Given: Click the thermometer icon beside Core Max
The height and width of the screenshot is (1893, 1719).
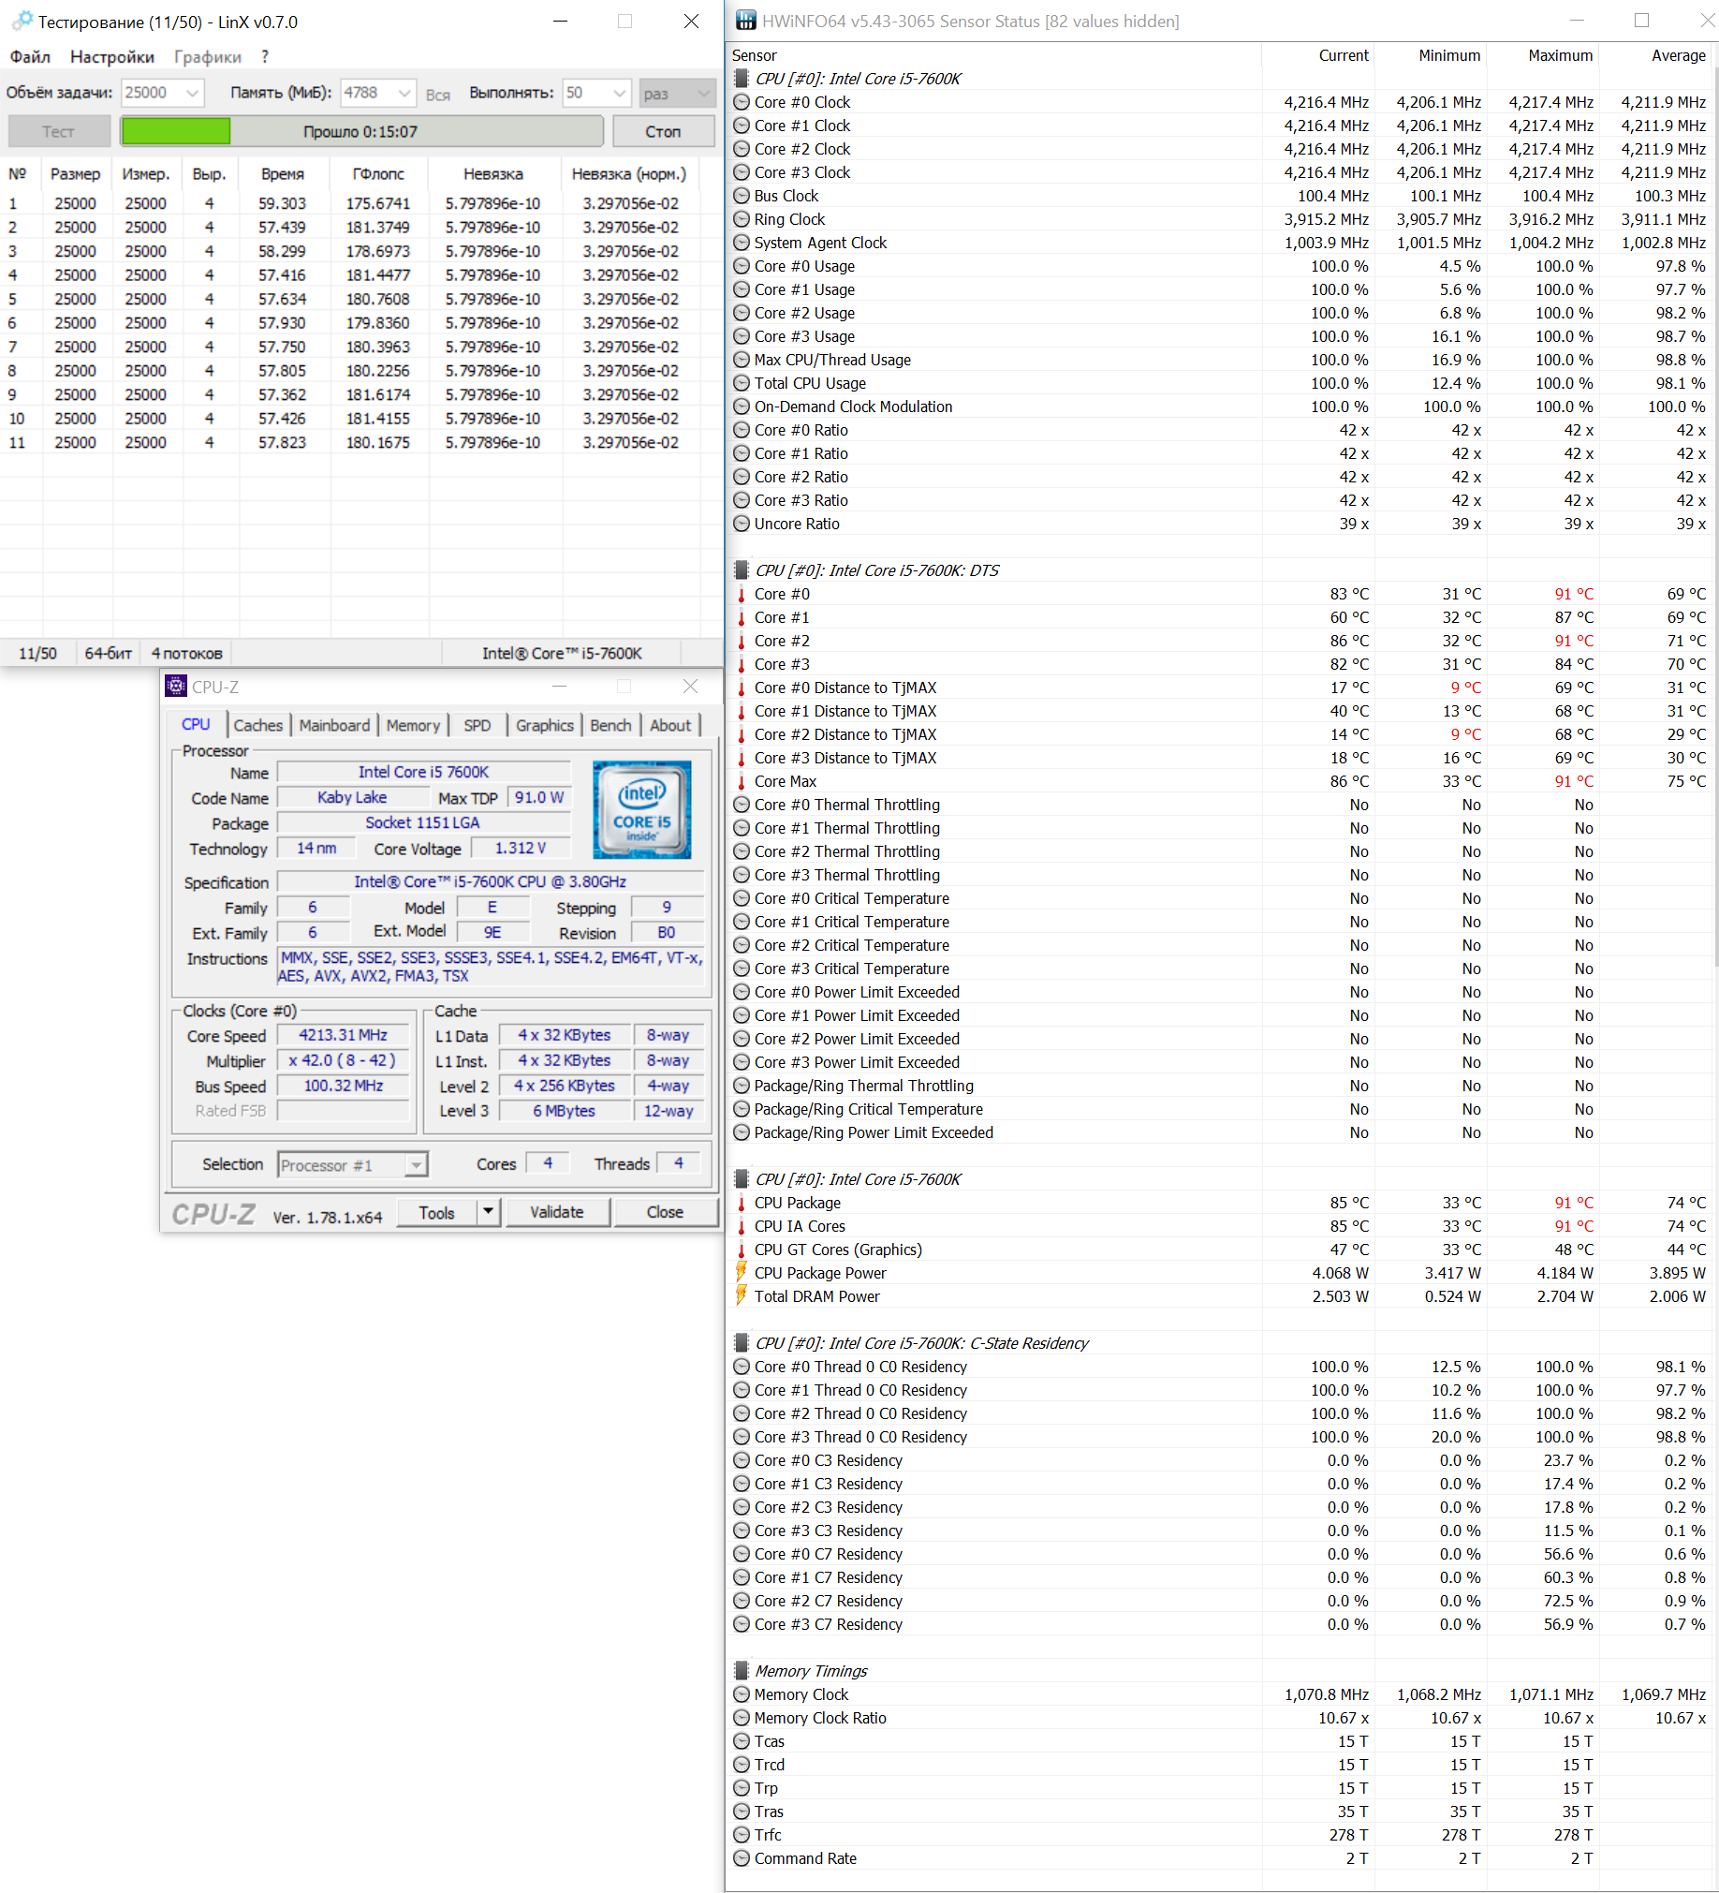Looking at the screenshot, I should [x=742, y=781].
